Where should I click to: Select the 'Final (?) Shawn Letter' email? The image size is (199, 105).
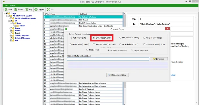pyautogui.click(x=83, y=23)
